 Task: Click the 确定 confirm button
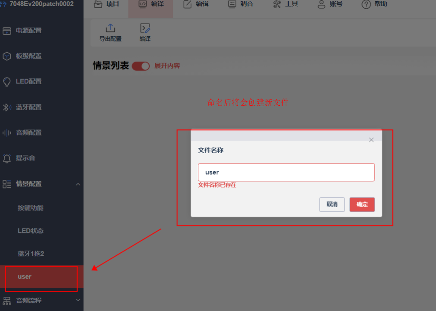pos(362,204)
